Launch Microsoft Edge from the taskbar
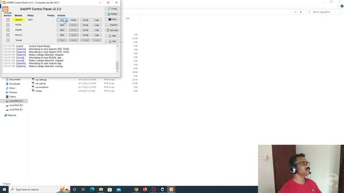 (x=92, y=189)
